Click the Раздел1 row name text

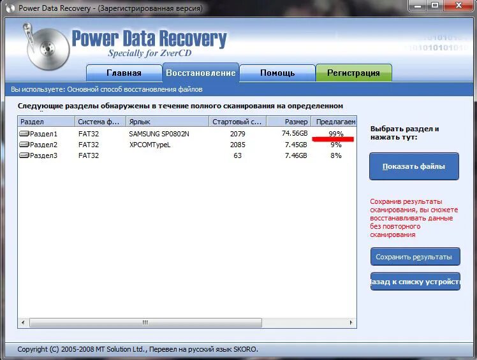(43, 134)
